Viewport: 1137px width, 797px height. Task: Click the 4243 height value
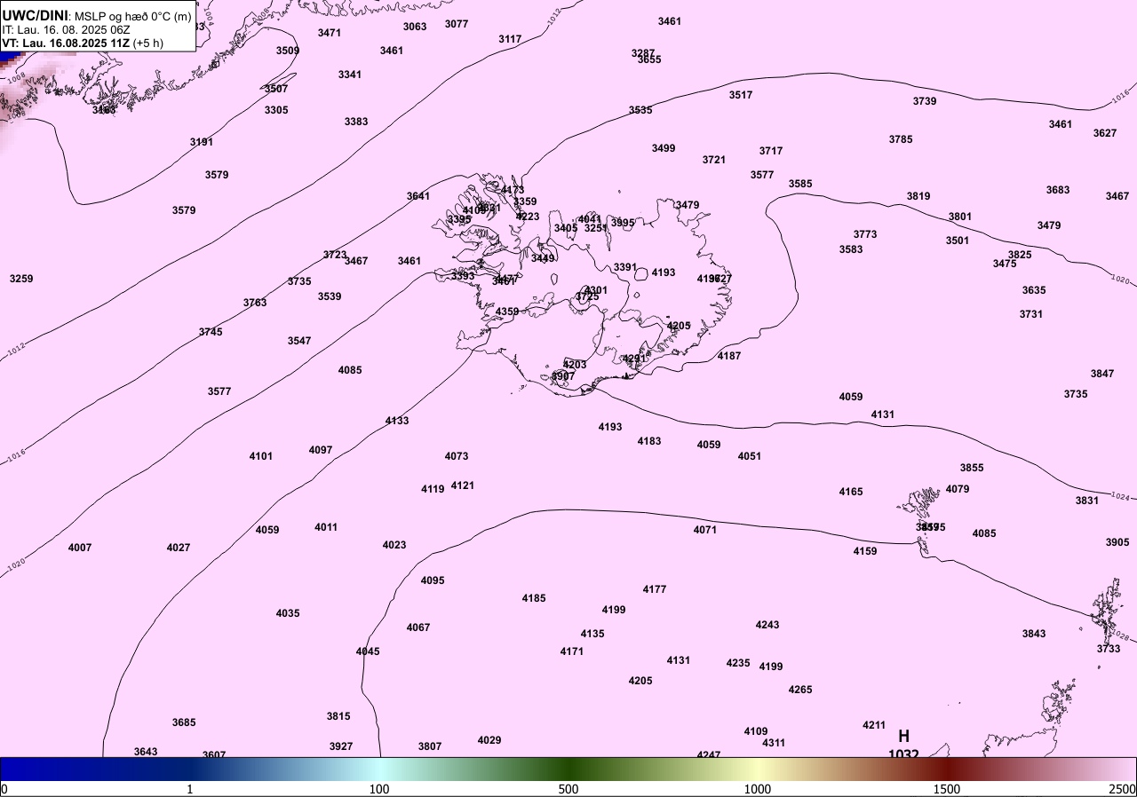point(767,625)
